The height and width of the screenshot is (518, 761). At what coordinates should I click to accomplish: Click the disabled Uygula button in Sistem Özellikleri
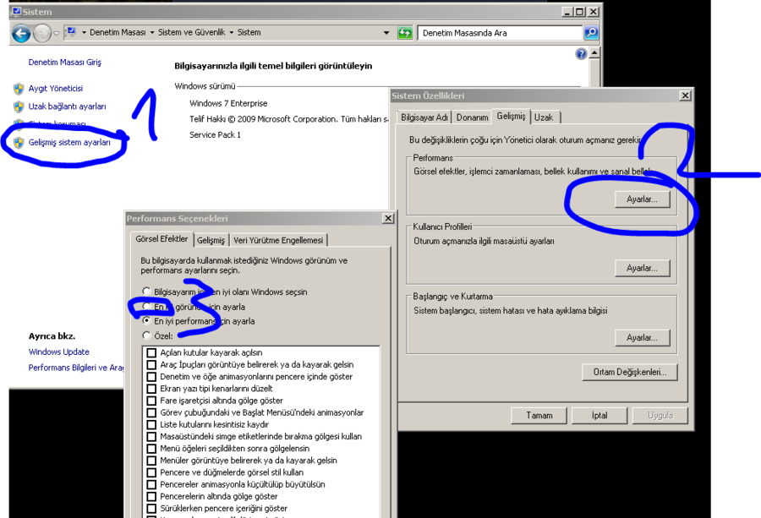tap(660, 416)
